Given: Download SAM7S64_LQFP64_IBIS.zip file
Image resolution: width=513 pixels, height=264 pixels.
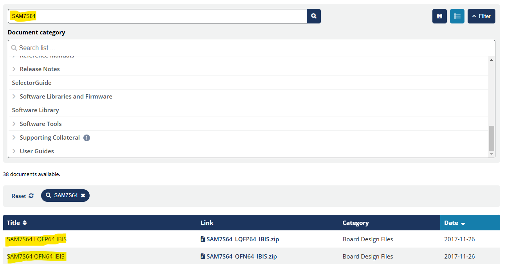Looking at the screenshot, I should (x=243, y=239).
